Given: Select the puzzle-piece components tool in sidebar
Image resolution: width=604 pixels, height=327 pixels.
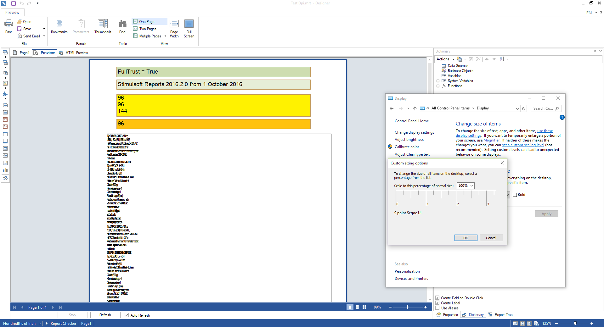Looking at the screenshot, I should [5, 94].
